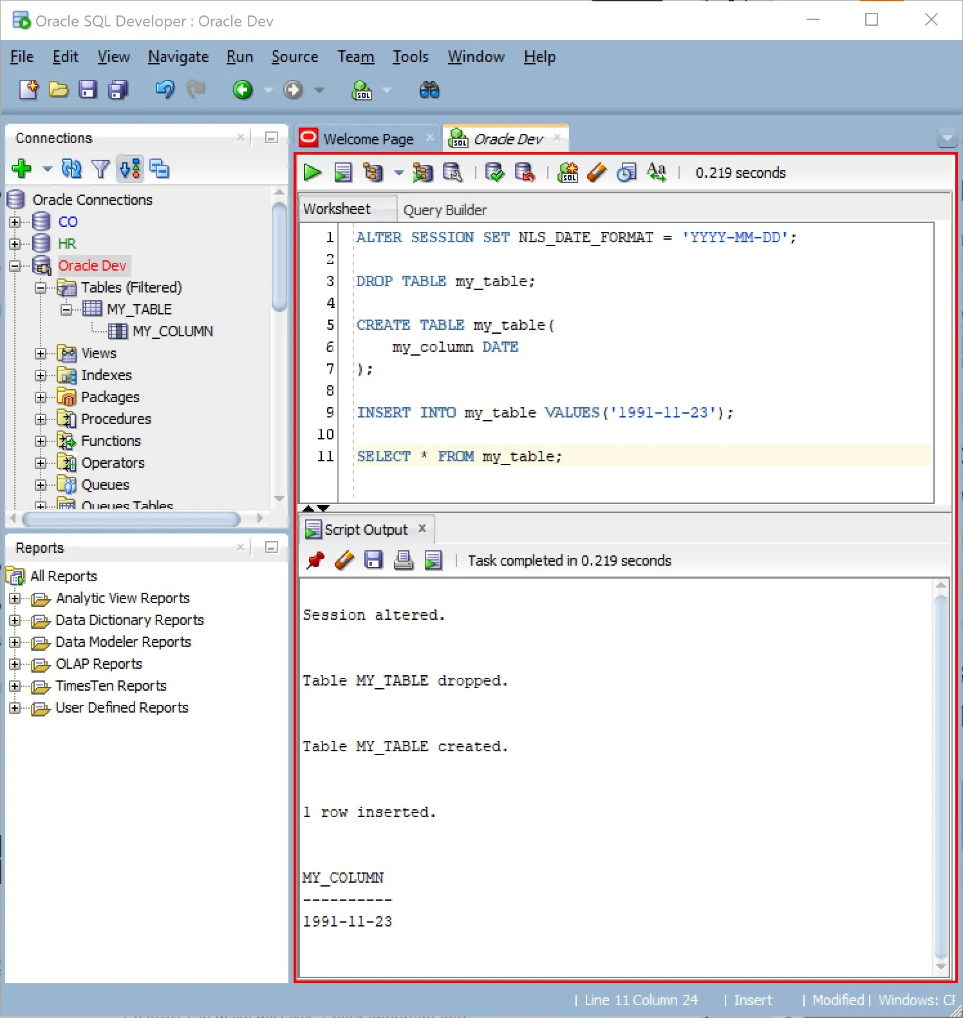Click line 9 INSERT statement in editor
This screenshot has width=963, height=1018.
[545, 412]
